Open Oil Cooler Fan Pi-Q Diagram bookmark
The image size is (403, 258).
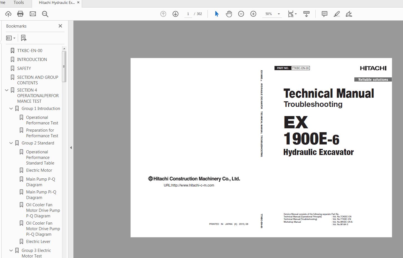(x=43, y=229)
